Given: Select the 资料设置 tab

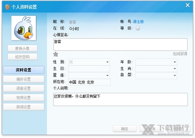Looking at the screenshot, I should click(x=24, y=70).
